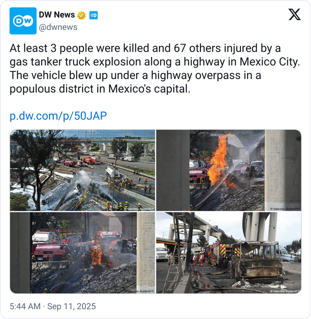Open the @dwnews handle link
This screenshot has height=319, width=311.
(x=58, y=27)
